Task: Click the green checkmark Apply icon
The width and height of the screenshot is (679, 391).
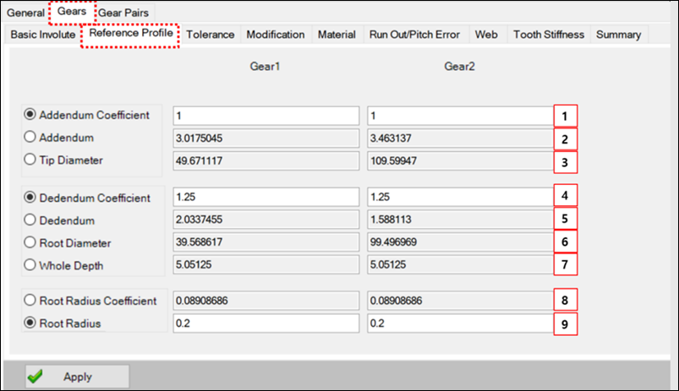Action: [x=35, y=377]
